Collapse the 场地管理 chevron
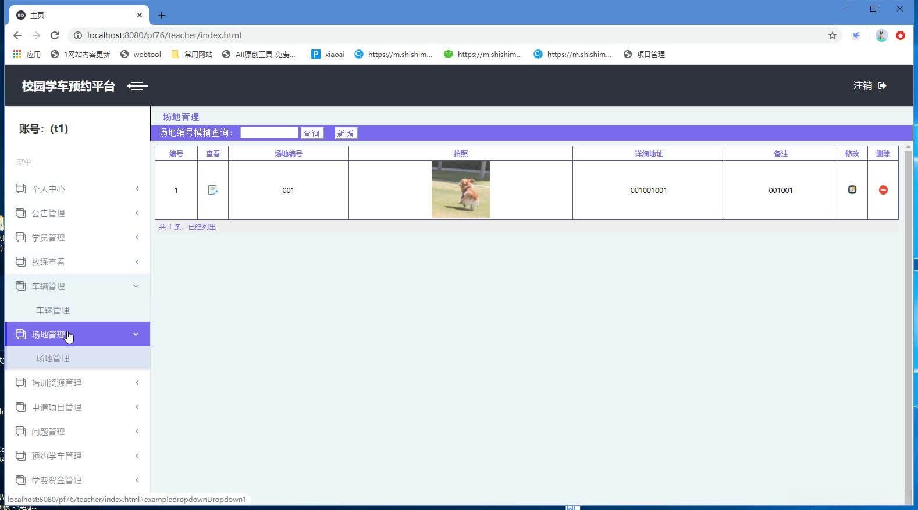Image resolution: width=918 pixels, height=510 pixels. click(x=136, y=334)
